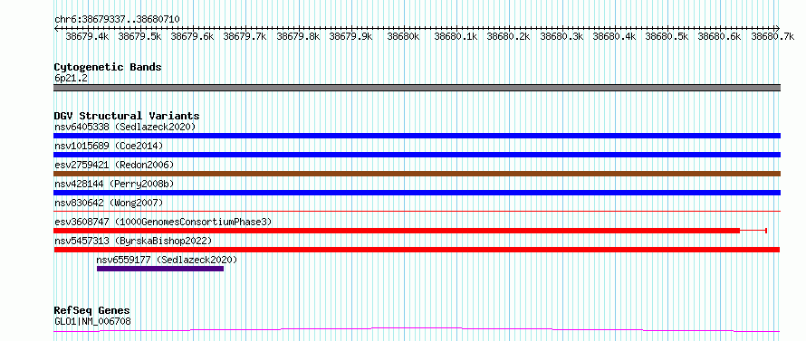Click the DGV Structural Variants track title
This screenshot has height=341, width=806.
[x=127, y=116]
